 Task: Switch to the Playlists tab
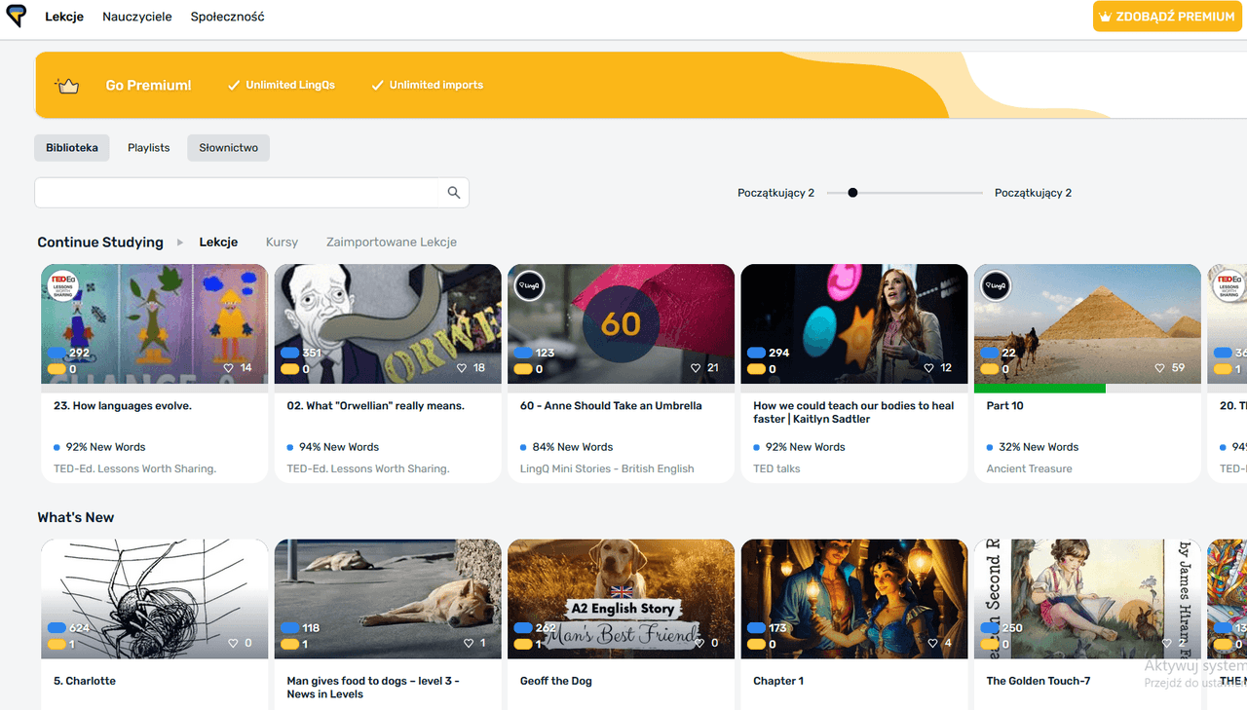(148, 148)
